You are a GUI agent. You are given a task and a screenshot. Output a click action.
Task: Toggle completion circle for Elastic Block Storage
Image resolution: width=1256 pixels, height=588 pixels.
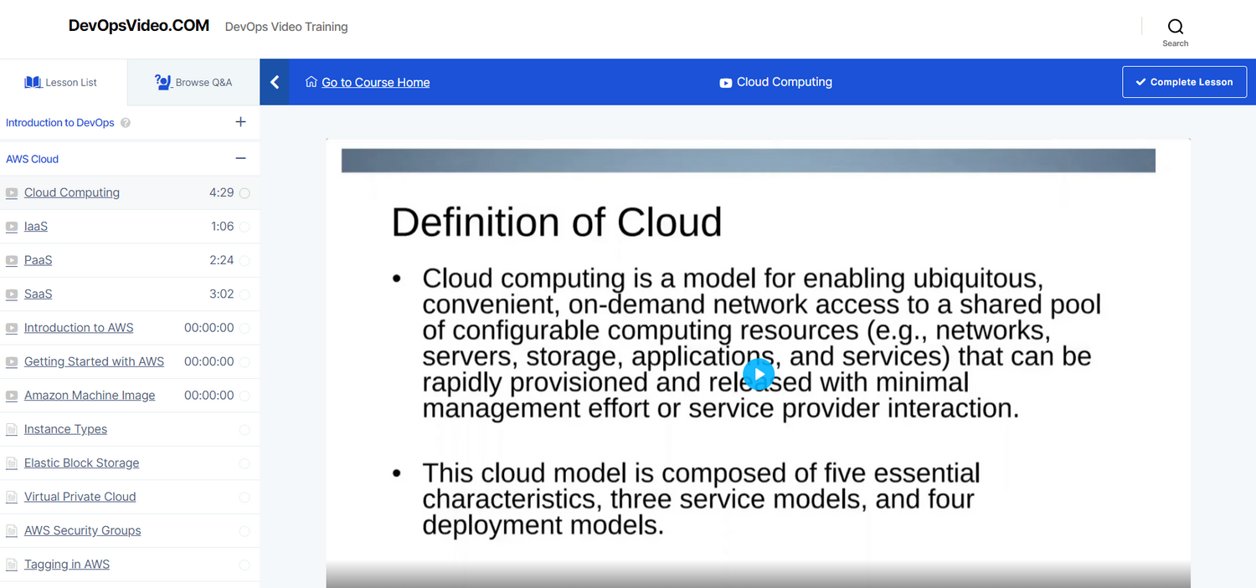click(x=245, y=463)
